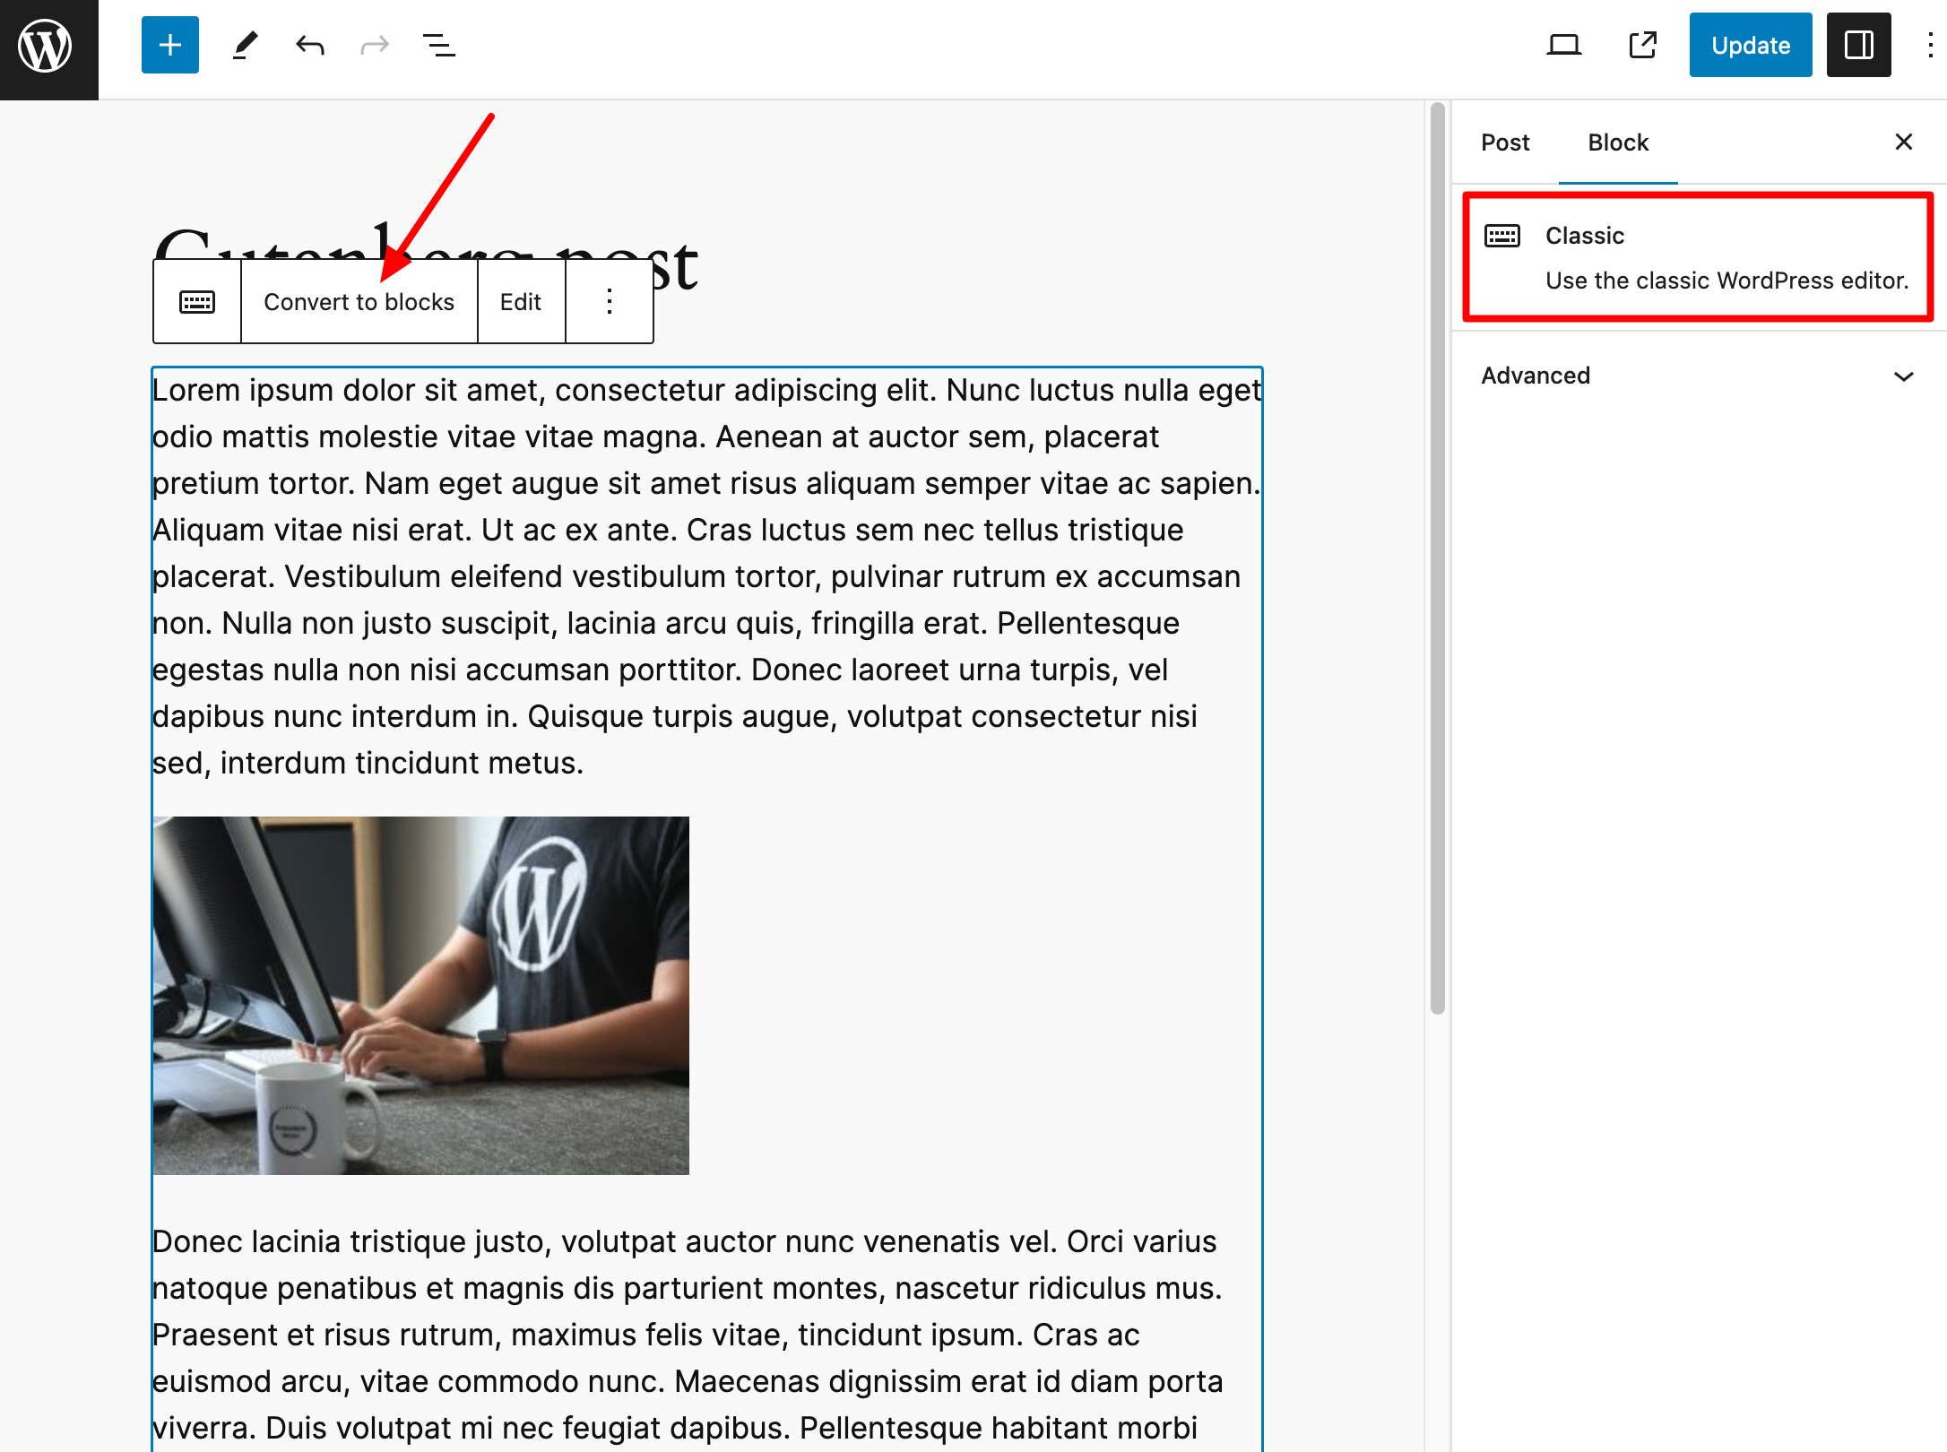This screenshot has height=1452, width=1947.
Task: Click Convert to blocks
Action: [359, 302]
